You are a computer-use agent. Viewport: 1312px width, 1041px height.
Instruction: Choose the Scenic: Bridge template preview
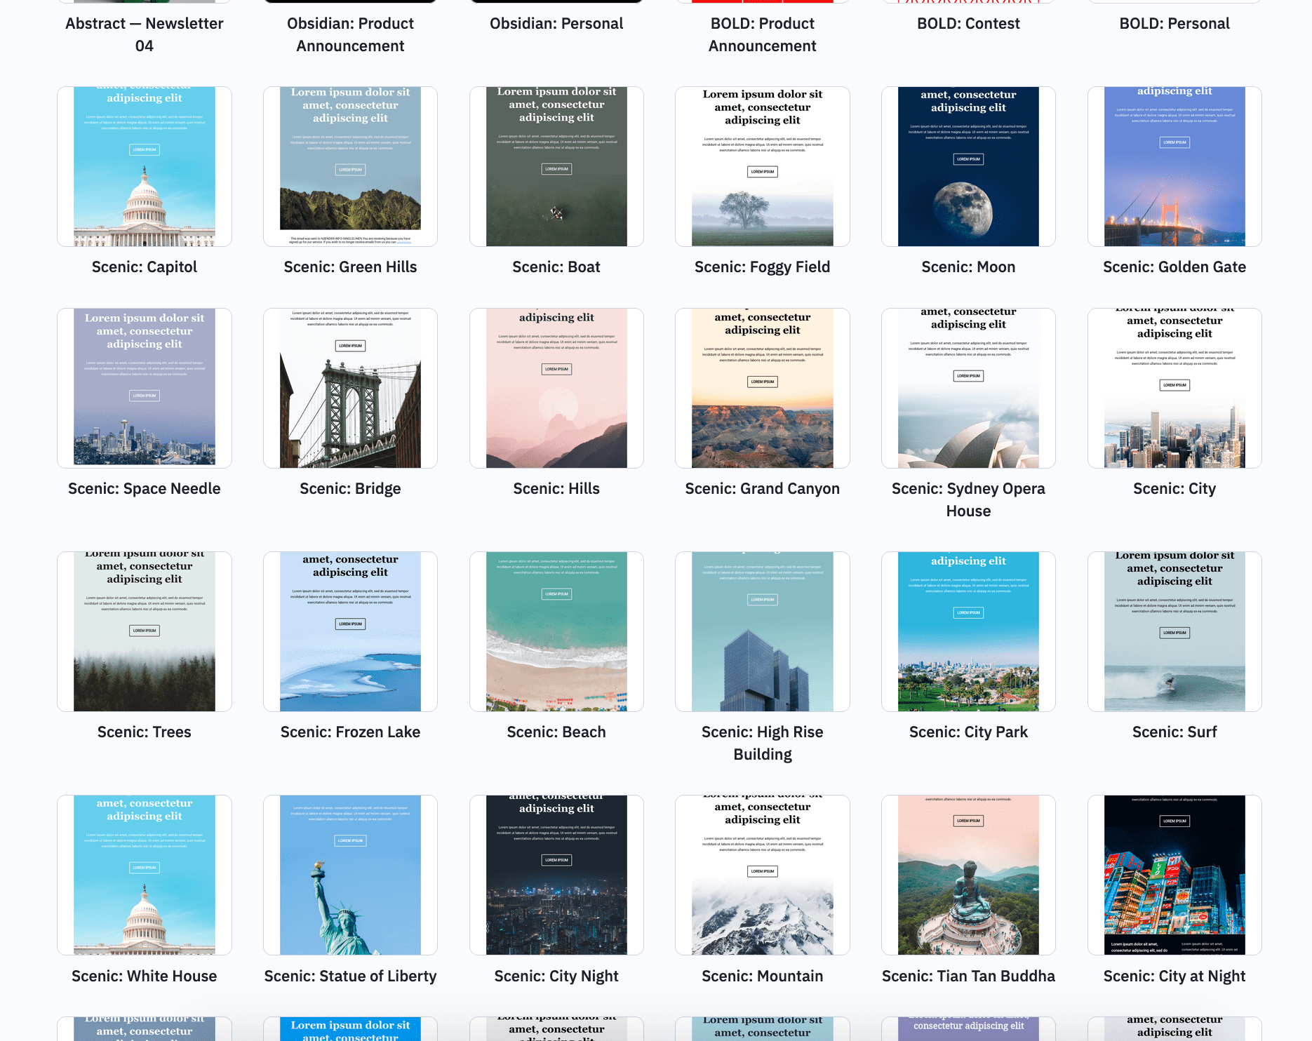tap(350, 388)
